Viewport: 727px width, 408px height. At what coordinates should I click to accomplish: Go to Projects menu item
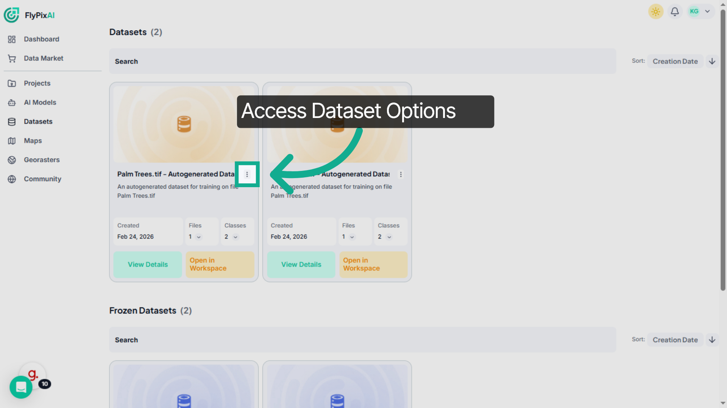pos(37,84)
